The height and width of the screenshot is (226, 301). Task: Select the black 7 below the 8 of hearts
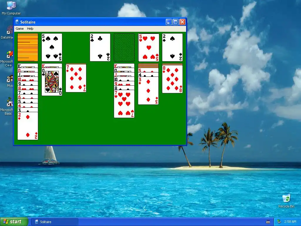[x=28, y=92]
